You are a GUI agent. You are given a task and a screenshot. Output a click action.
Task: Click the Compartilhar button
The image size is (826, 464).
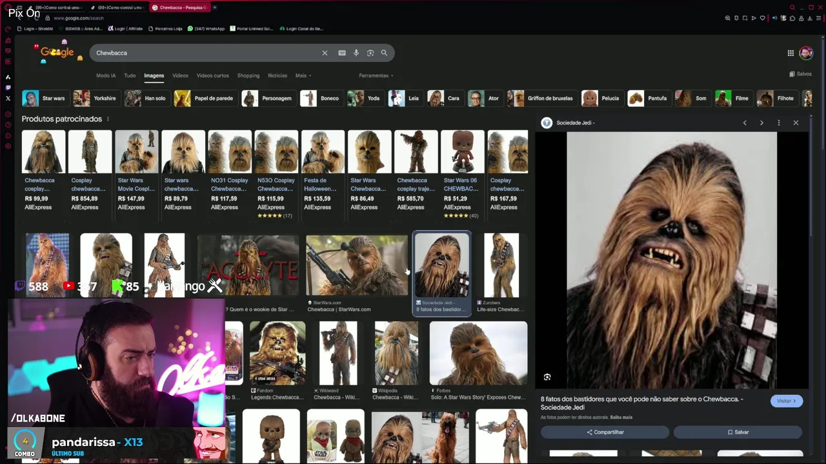(605, 432)
